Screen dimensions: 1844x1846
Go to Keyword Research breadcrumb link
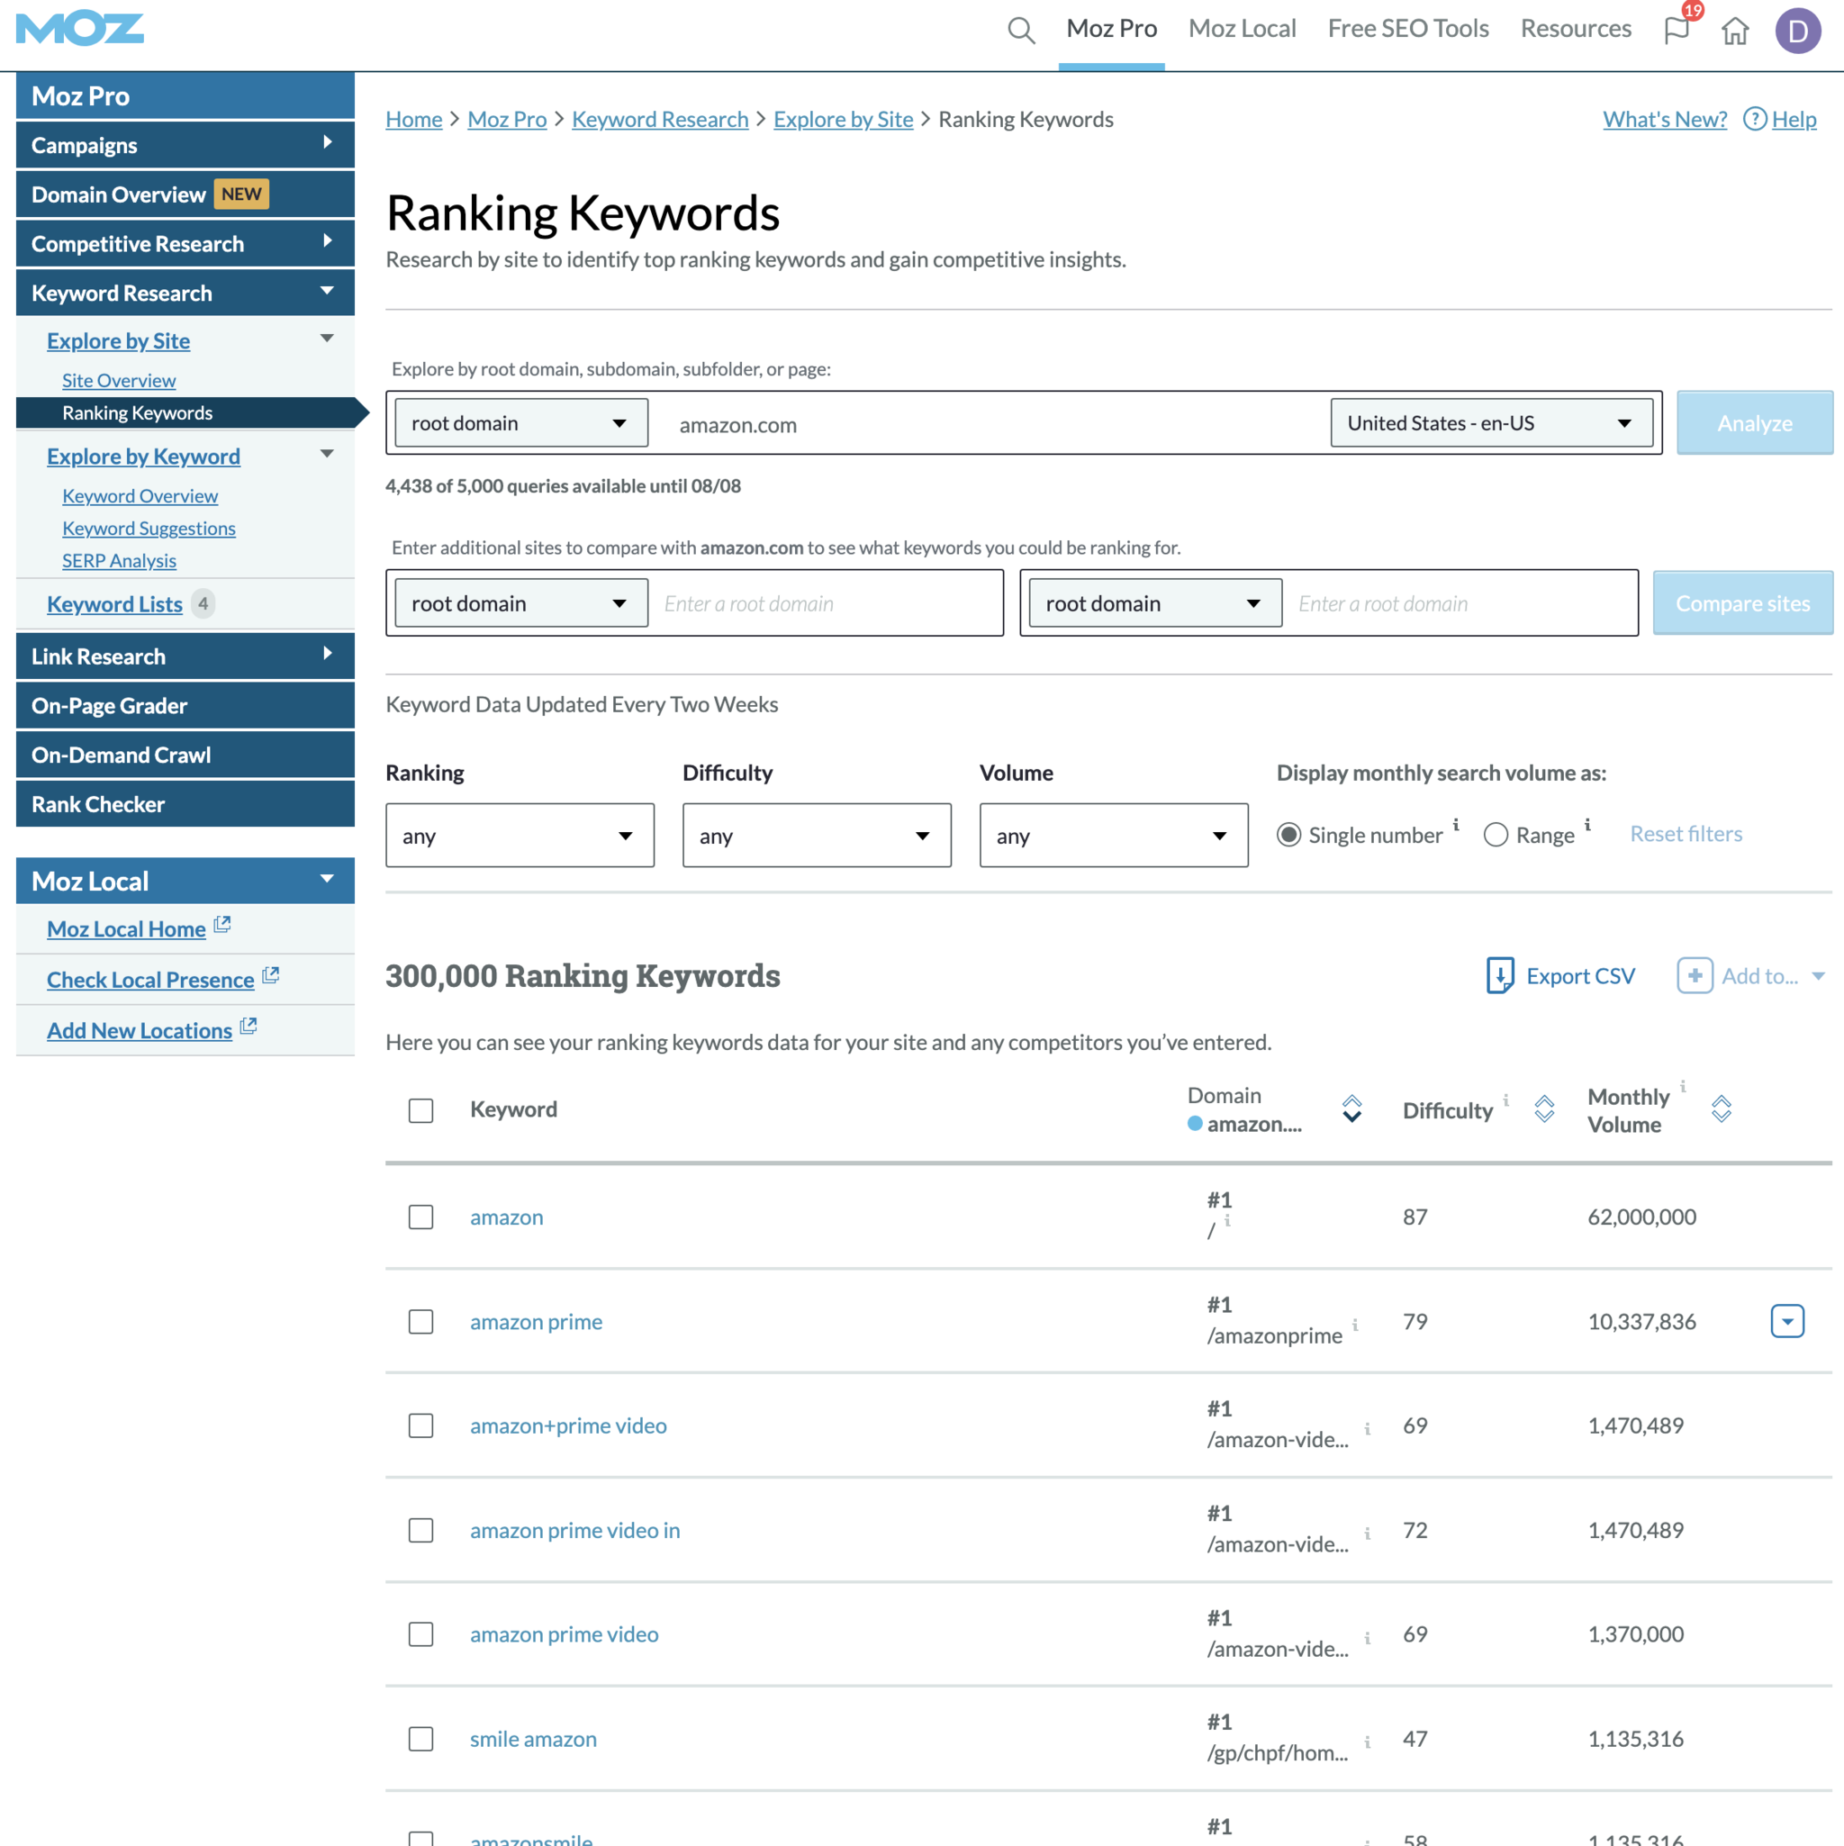[660, 120]
